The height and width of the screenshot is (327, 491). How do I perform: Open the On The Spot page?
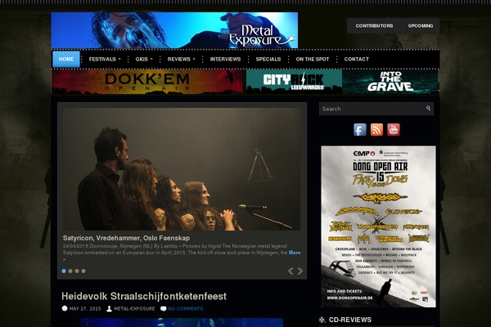(313, 59)
